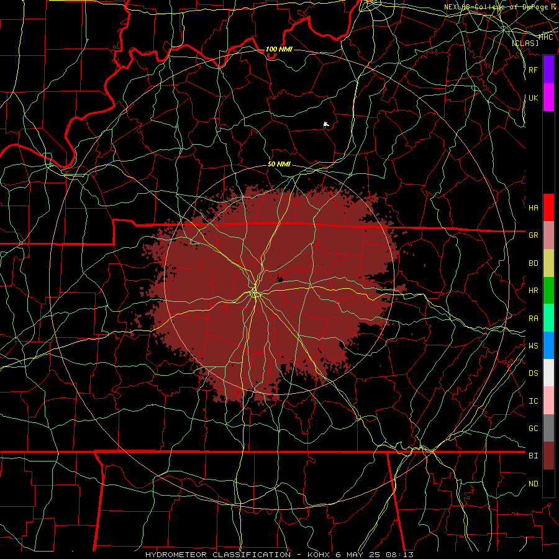Click the red HA legend color swatch
This screenshot has width=559, height=559.
548,207
